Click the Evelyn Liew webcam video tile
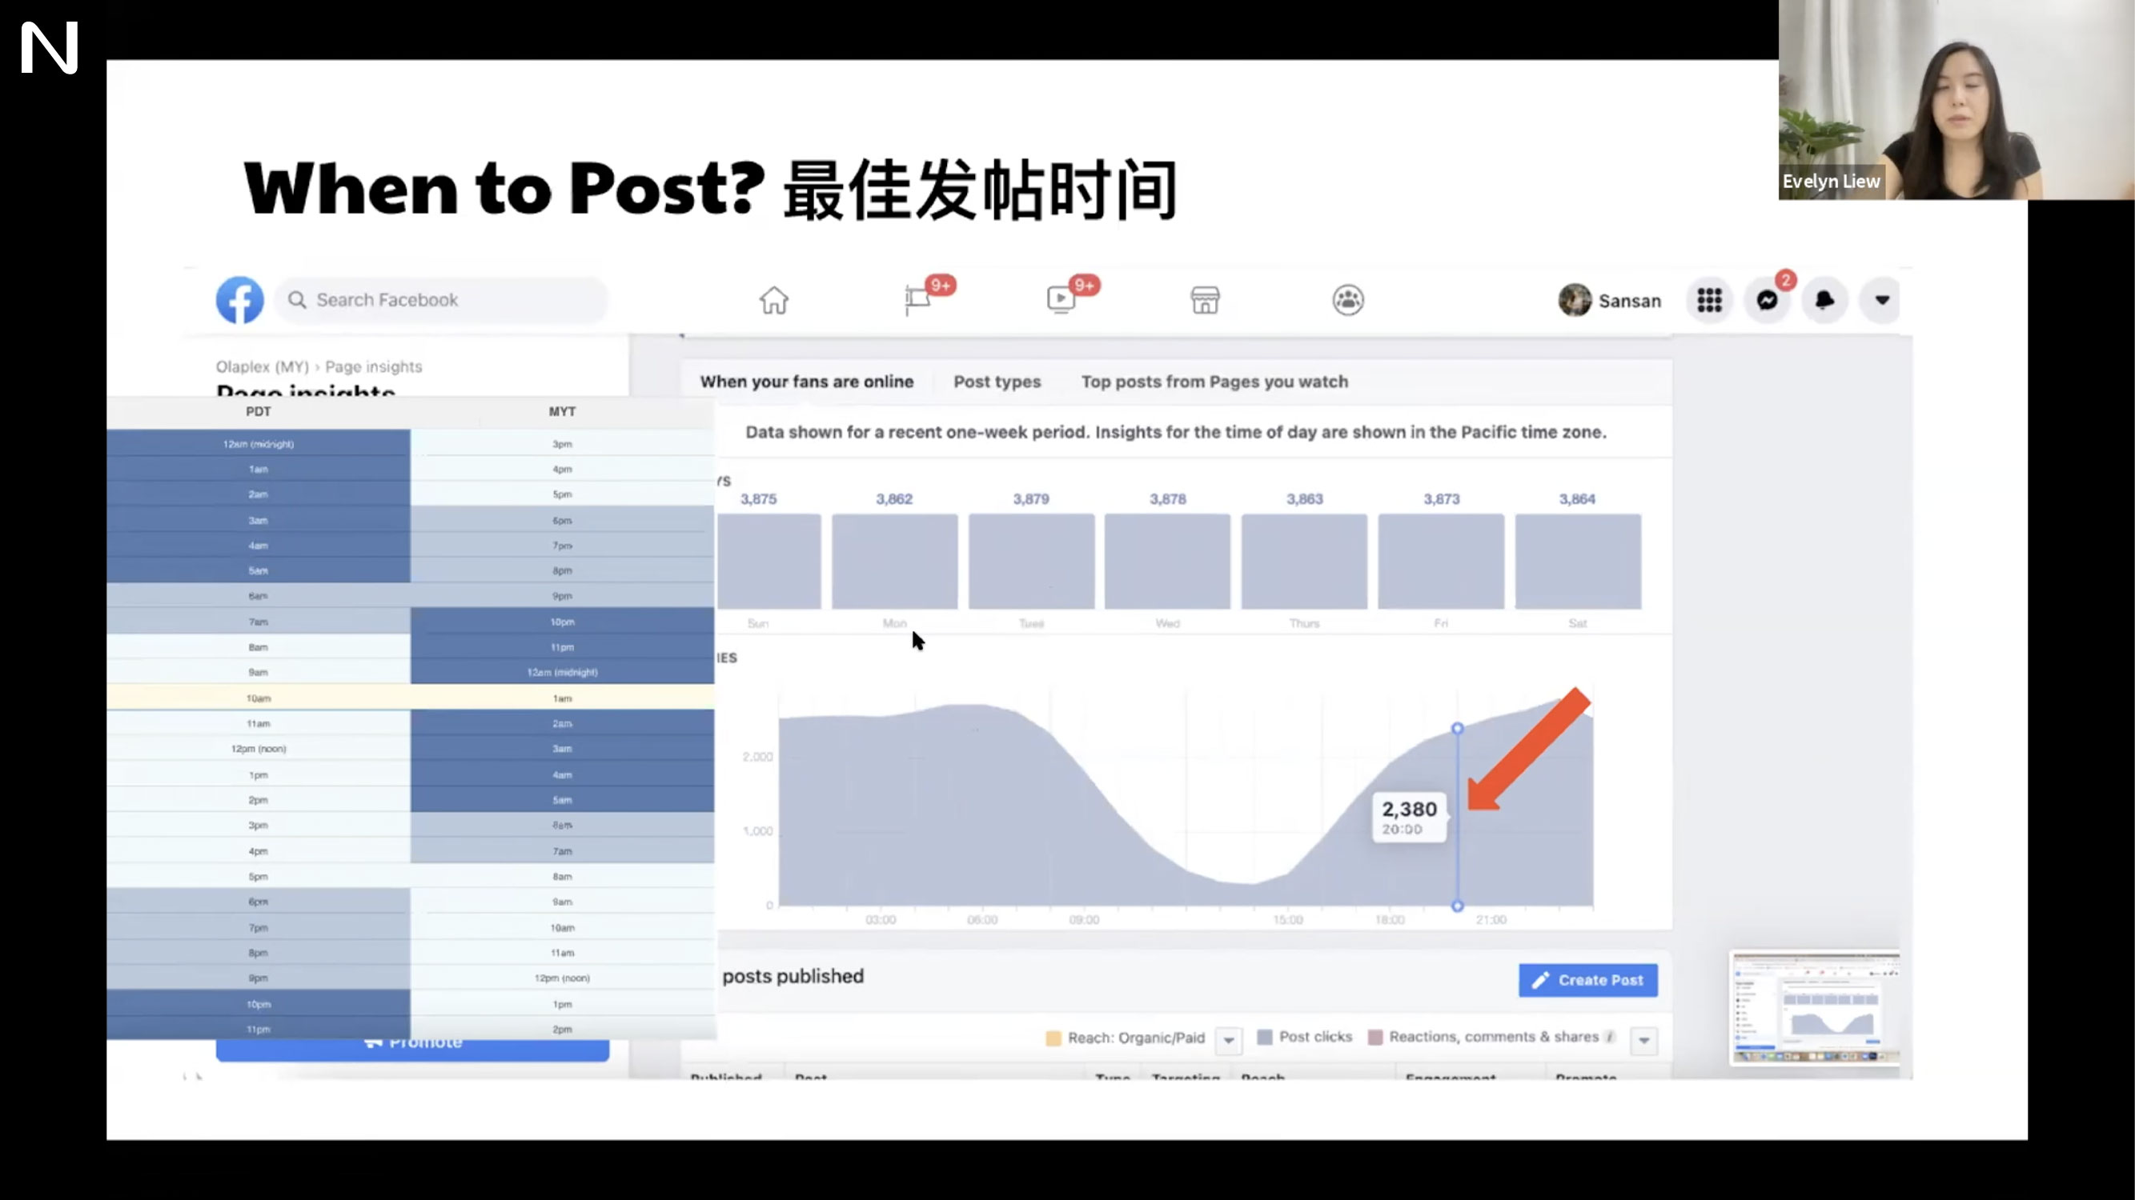Screen dimensions: 2135x1200 coord(1956,99)
